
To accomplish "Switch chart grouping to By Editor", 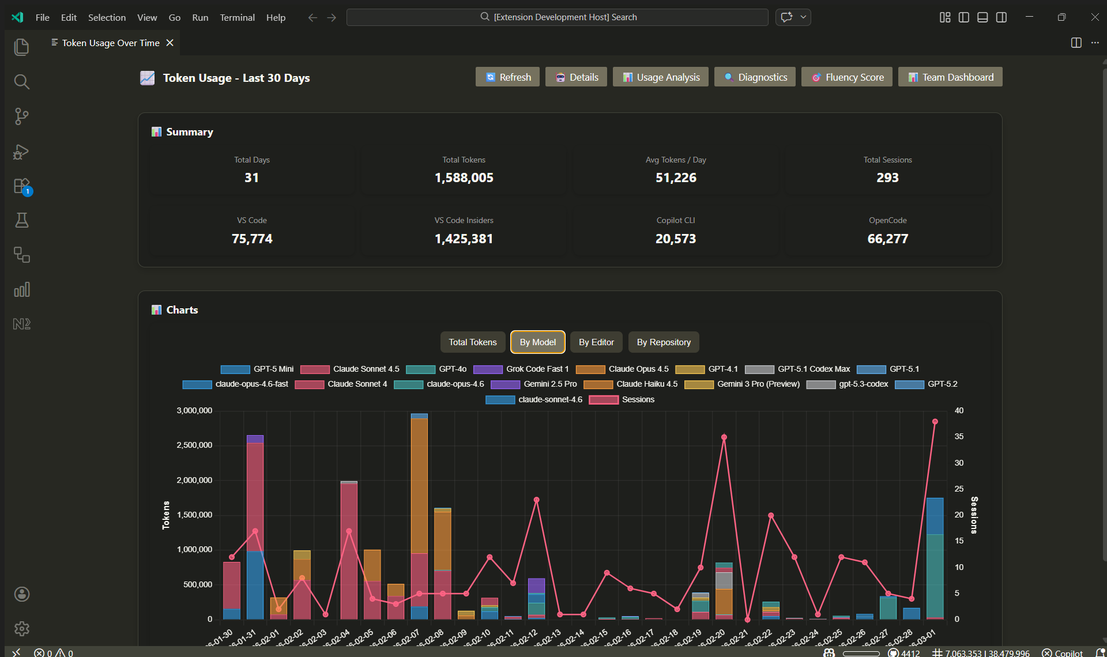I will 596,342.
